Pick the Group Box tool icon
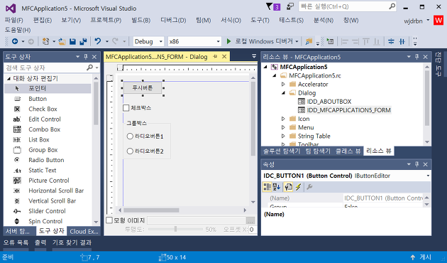 [x=17, y=150]
